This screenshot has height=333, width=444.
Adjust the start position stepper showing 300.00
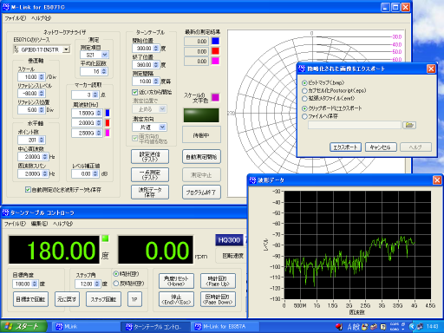(x=156, y=48)
